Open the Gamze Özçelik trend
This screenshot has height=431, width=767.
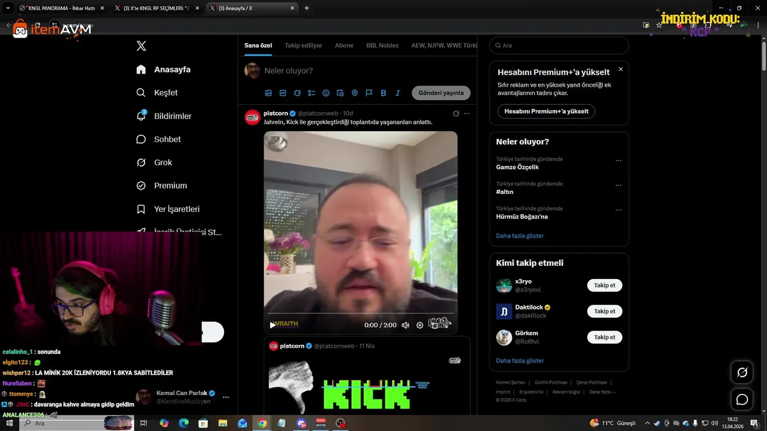(x=518, y=167)
